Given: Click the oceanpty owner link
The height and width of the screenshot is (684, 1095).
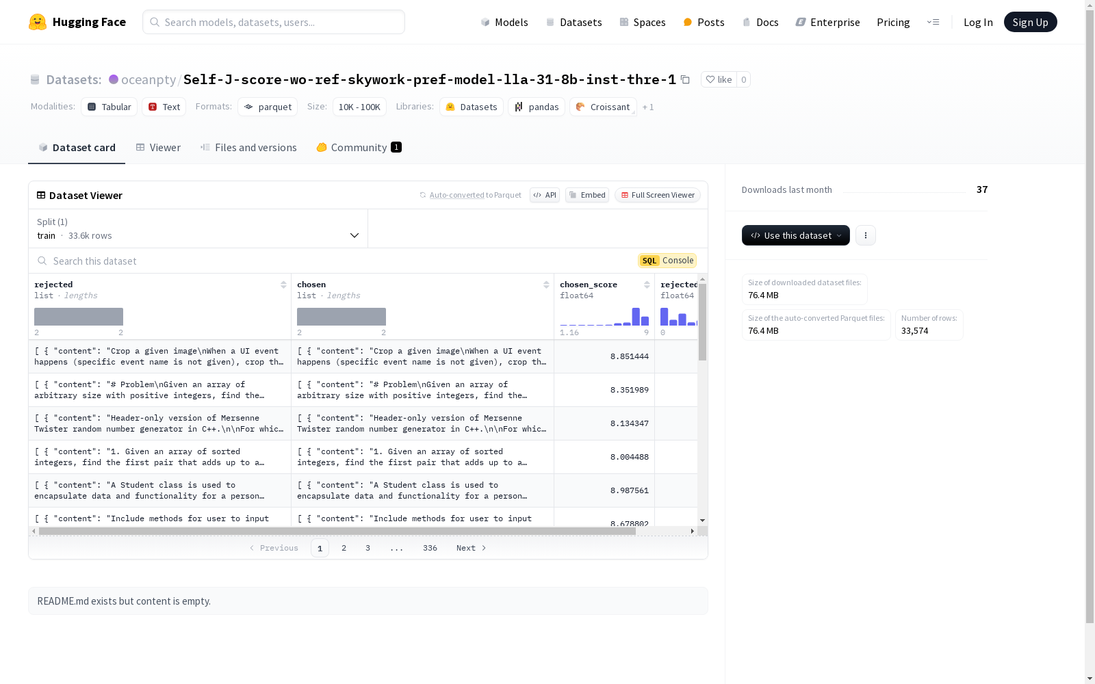Looking at the screenshot, I should 149,79.
